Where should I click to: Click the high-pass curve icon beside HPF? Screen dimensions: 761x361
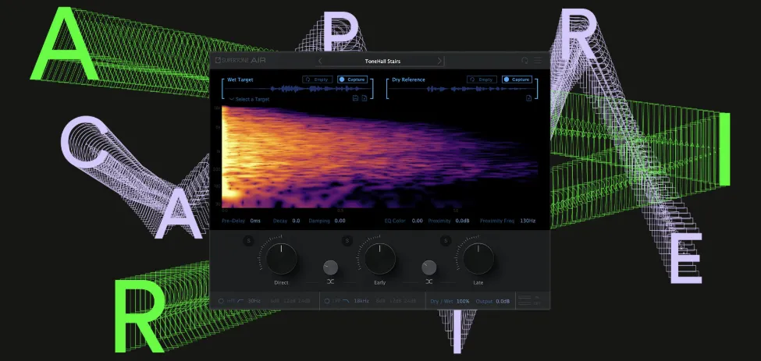pyautogui.click(x=240, y=301)
